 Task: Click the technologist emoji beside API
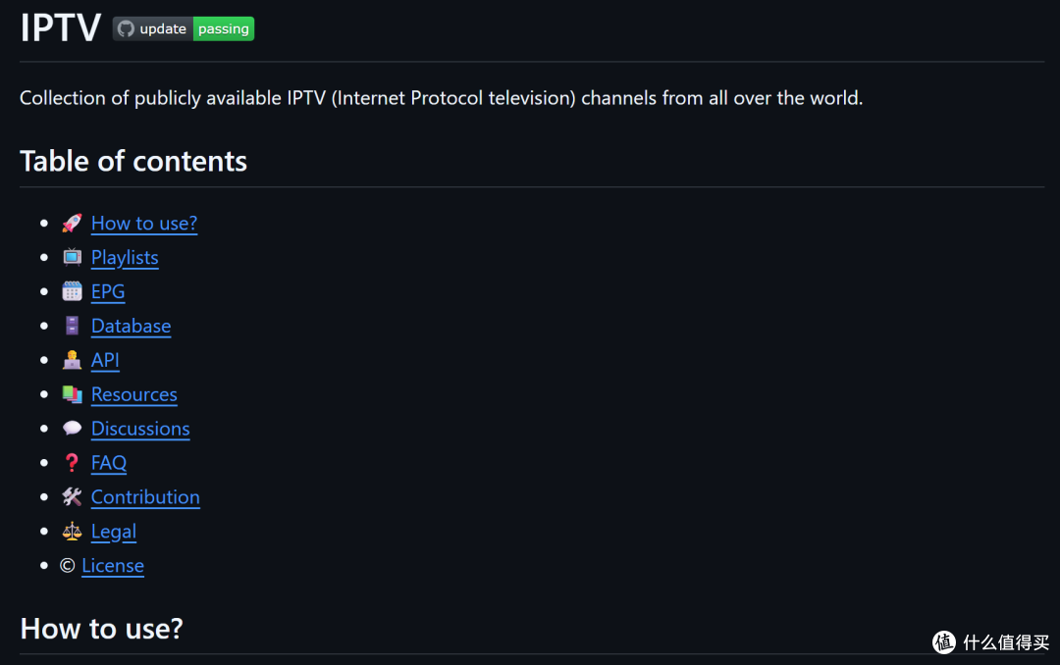pos(73,360)
